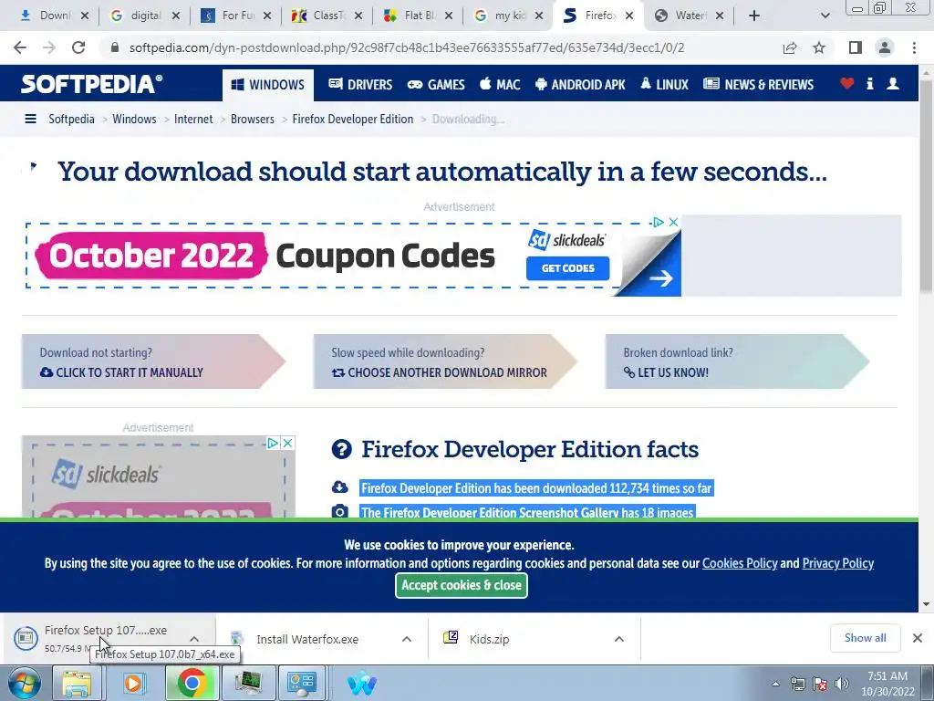934x701 pixels.
Task: Go to Browsers breadcrumb link
Action: pos(253,120)
